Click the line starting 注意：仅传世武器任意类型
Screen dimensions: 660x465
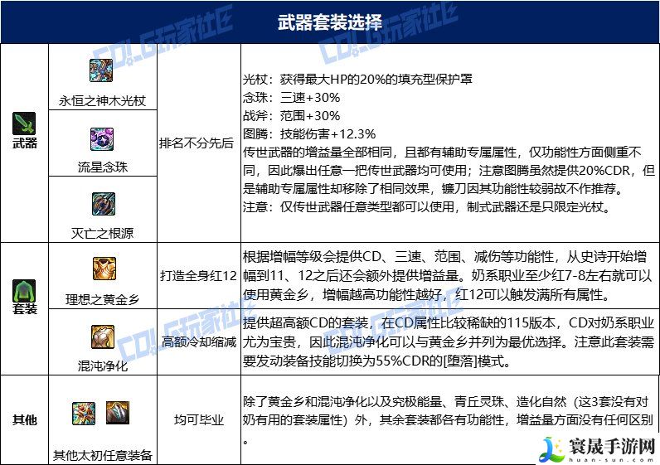click(426, 207)
